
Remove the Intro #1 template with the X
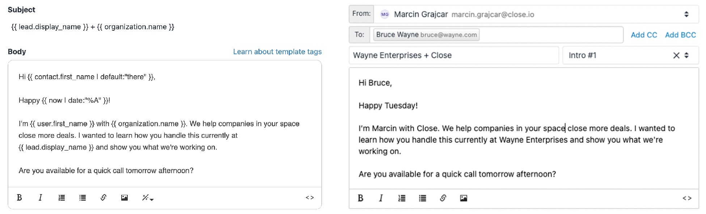676,55
